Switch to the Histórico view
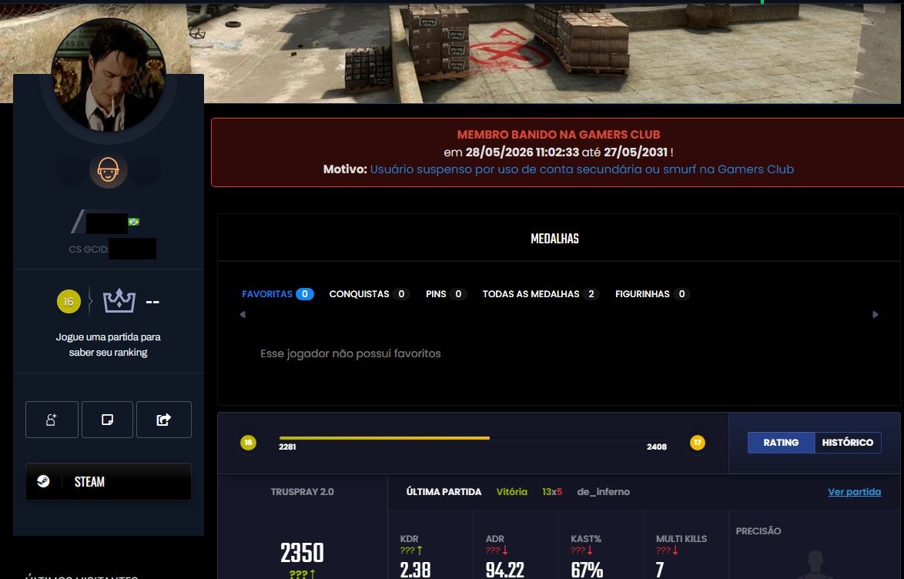 [848, 442]
